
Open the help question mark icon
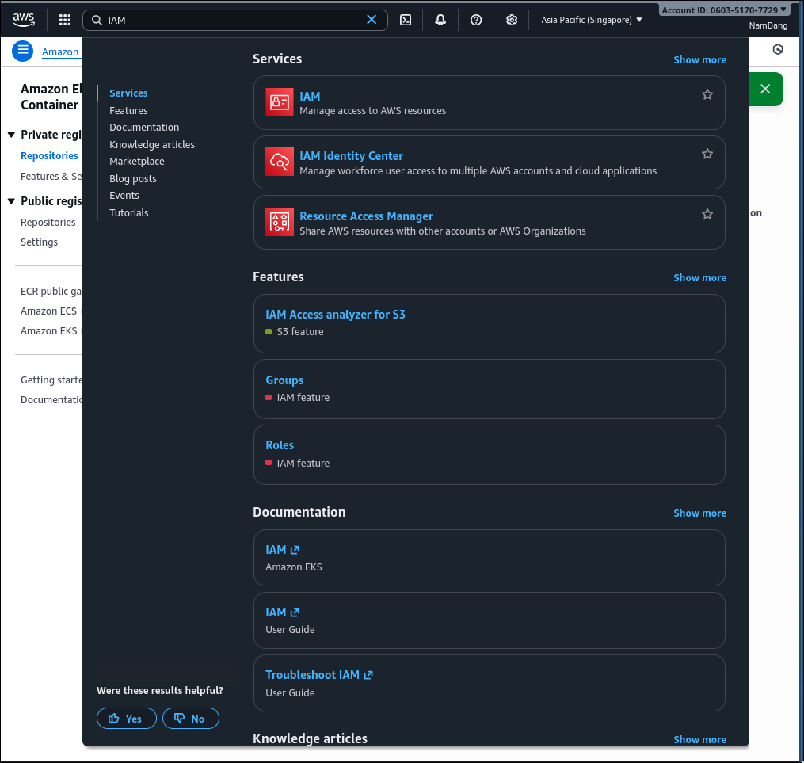475,19
